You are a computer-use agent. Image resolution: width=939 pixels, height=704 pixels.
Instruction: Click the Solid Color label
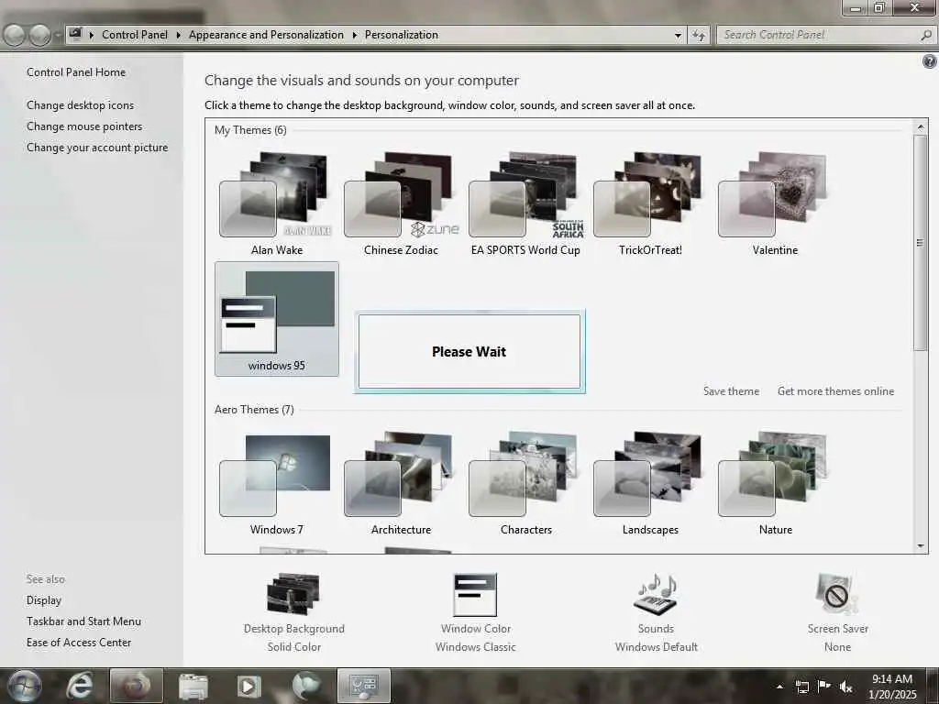coord(294,647)
